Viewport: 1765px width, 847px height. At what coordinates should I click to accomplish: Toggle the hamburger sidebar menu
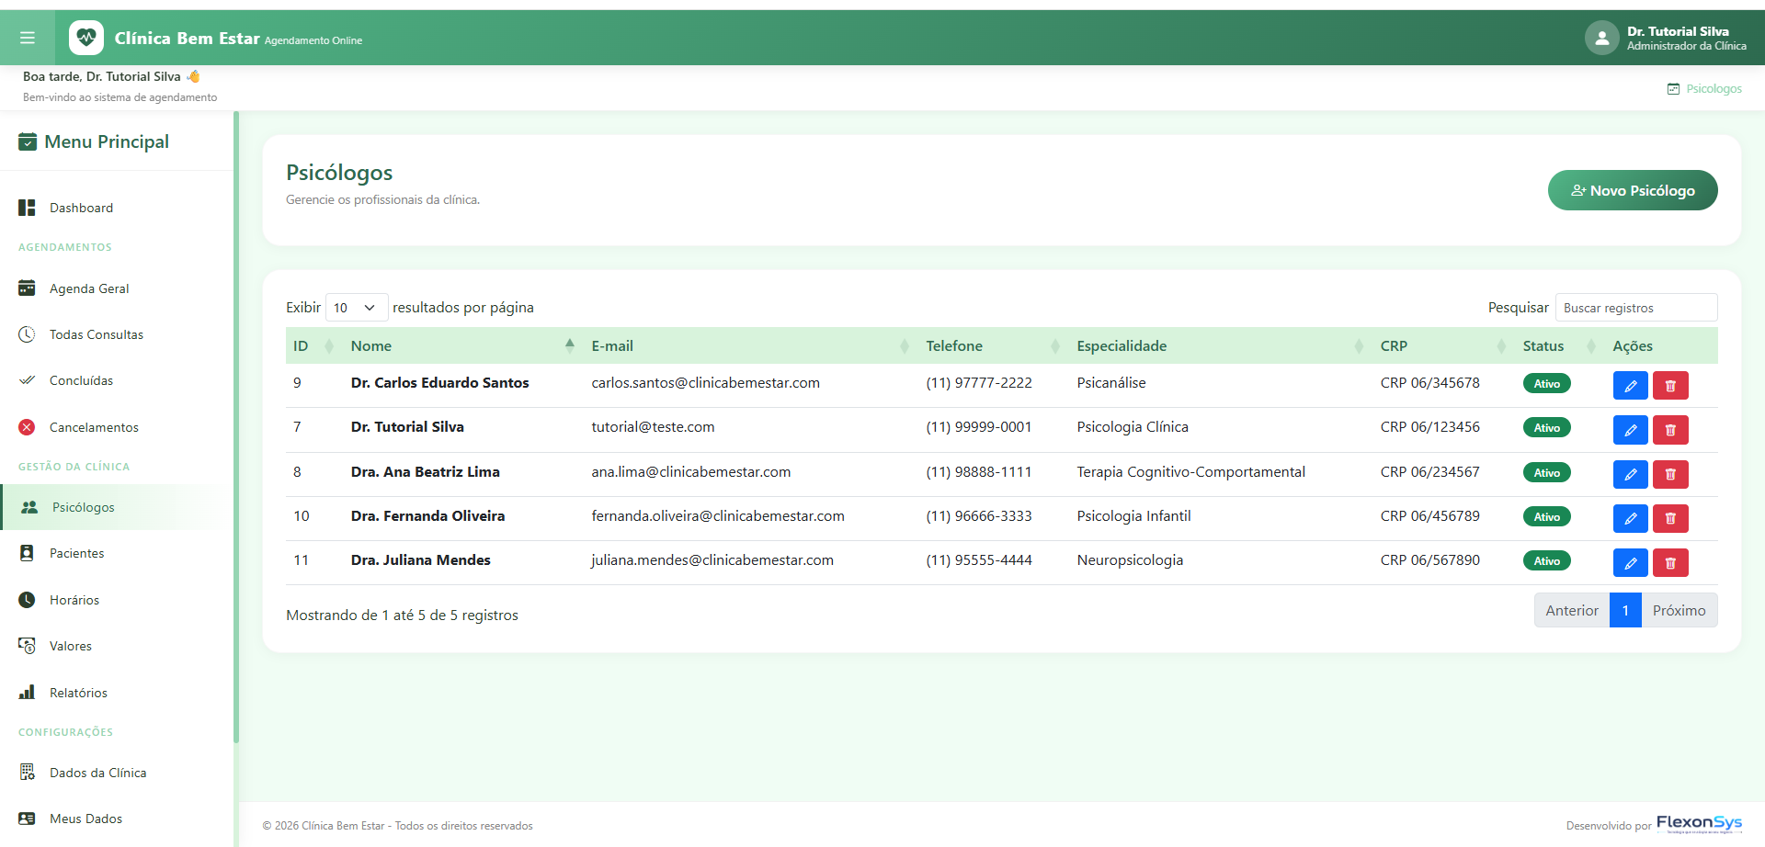click(28, 38)
